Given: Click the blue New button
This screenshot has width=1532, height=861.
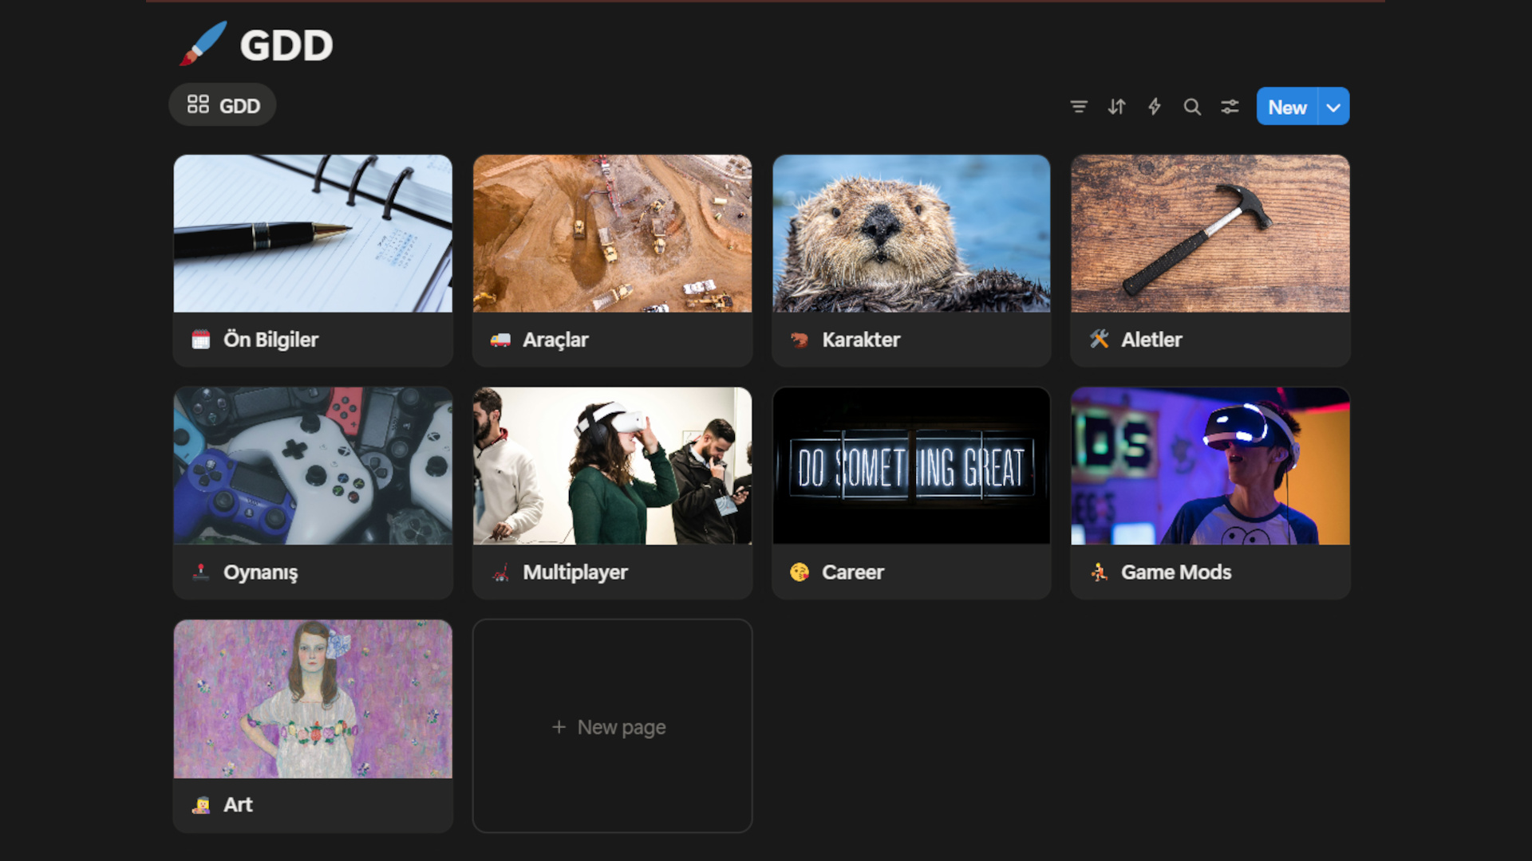Looking at the screenshot, I should [1287, 107].
